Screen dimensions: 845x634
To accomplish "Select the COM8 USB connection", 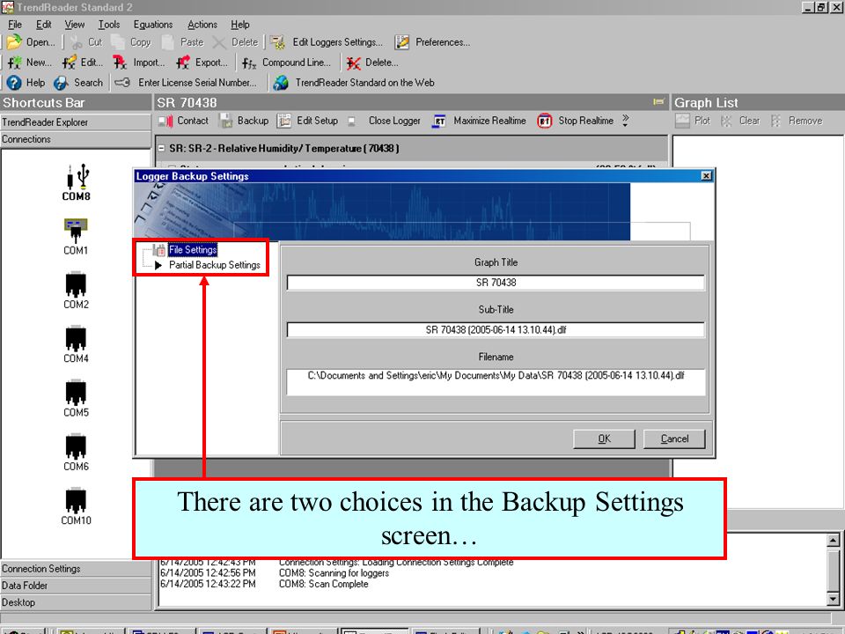I will click(x=76, y=182).
